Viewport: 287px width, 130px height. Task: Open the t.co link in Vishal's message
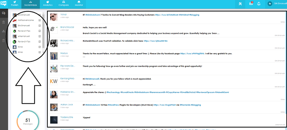click(x=167, y=15)
